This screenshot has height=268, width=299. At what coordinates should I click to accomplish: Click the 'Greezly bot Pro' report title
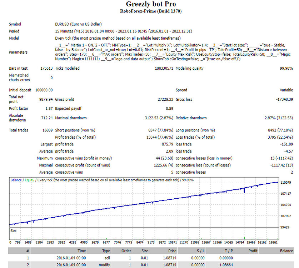(151, 4)
